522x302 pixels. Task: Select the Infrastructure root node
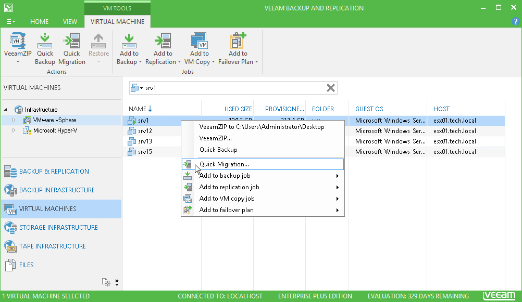[x=41, y=110]
